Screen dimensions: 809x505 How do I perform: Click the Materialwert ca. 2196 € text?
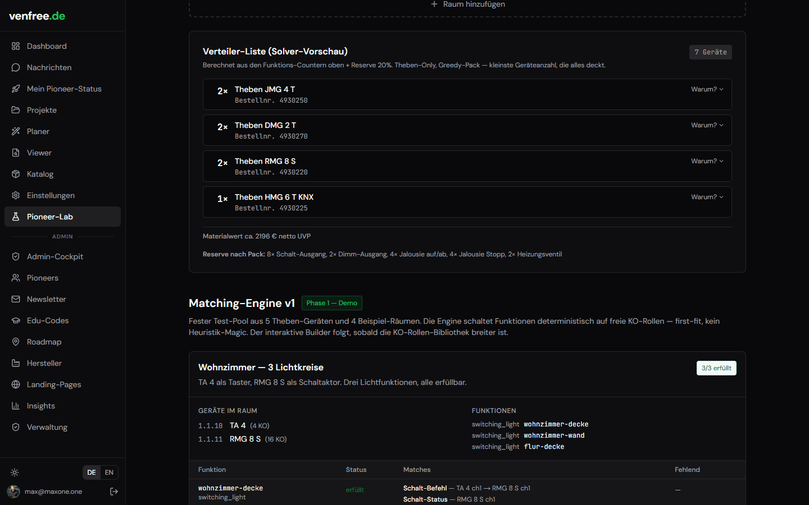click(x=257, y=236)
